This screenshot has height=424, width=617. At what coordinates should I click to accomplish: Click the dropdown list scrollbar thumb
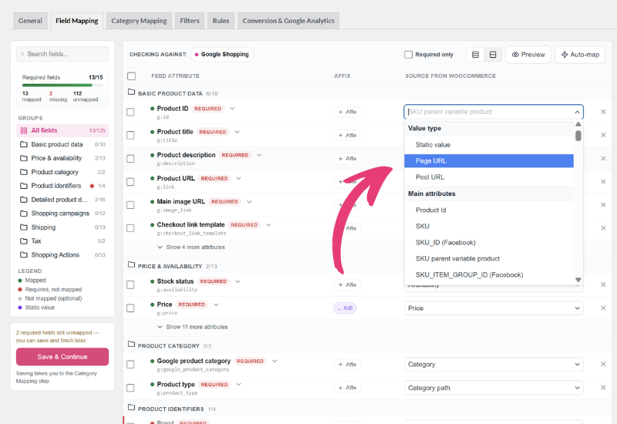[x=578, y=136]
